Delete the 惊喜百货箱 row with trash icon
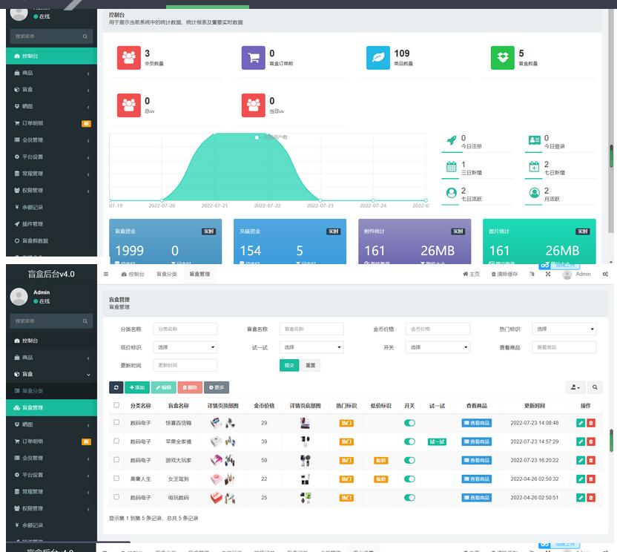The height and width of the screenshot is (552, 617). [591, 423]
